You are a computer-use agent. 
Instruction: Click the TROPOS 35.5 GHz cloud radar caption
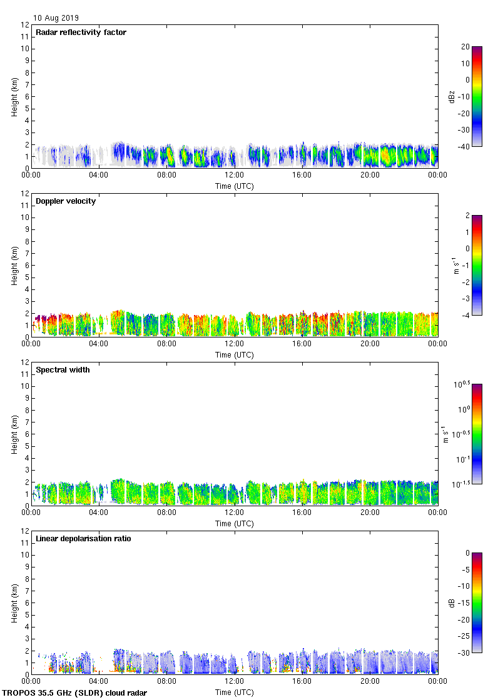[x=75, y=693]
